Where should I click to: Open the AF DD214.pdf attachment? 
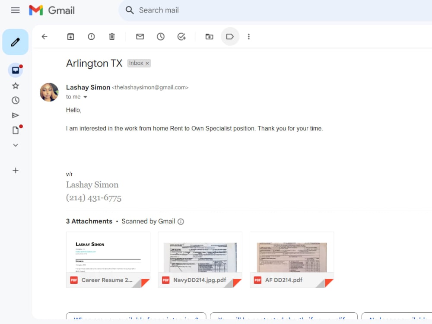pos(292,260)
